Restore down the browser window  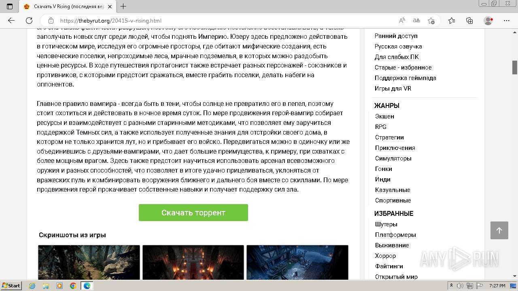494,4
